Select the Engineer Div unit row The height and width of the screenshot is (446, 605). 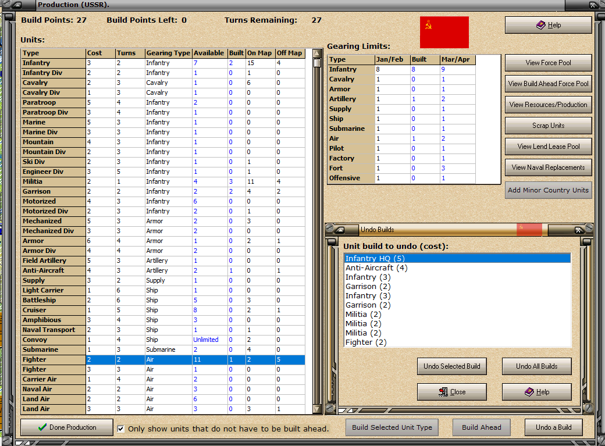click(x=163, y=172)
